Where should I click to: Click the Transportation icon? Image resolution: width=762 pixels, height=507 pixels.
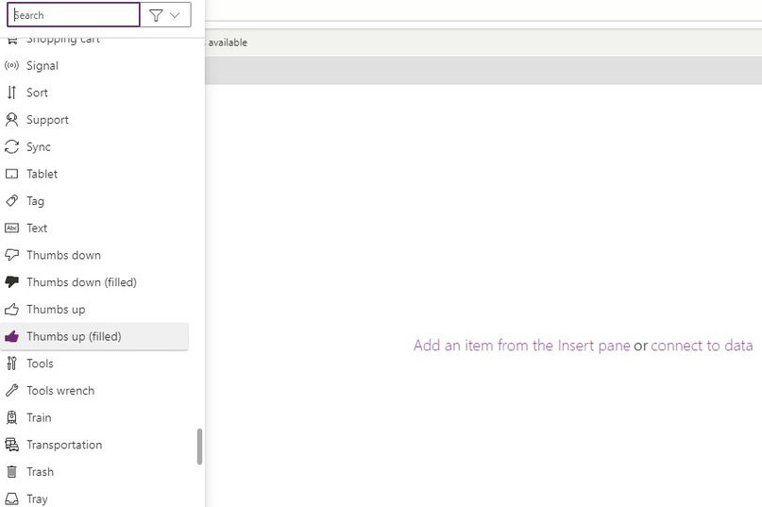[x=11, y=445]
